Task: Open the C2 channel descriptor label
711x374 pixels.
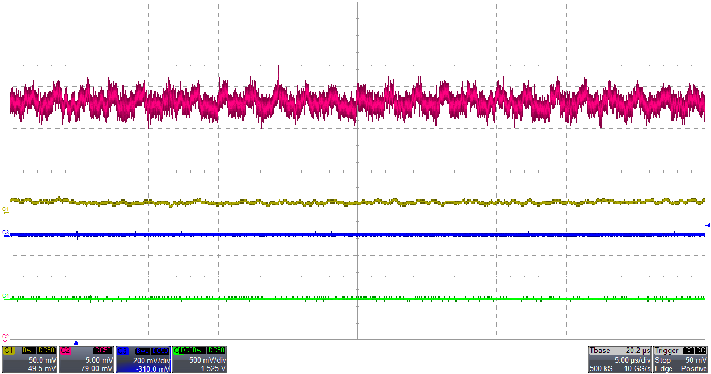Action: click(65, 351)
